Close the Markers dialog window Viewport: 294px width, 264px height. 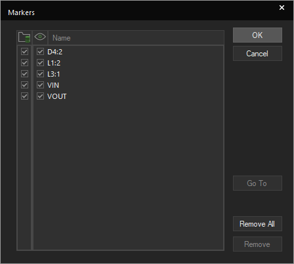point(282,8)
